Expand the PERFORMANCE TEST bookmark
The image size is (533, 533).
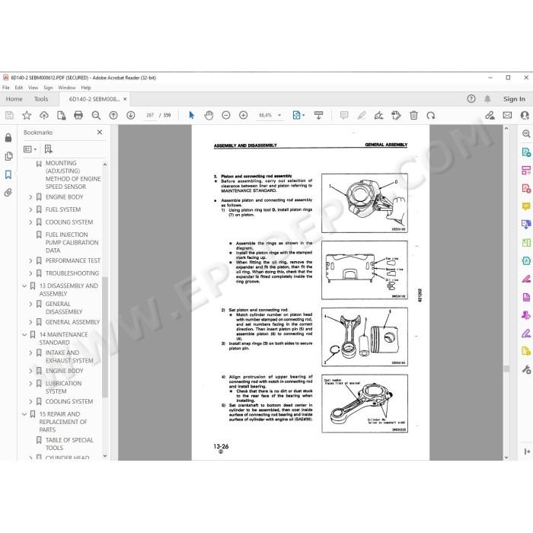(x=30, y=260)
